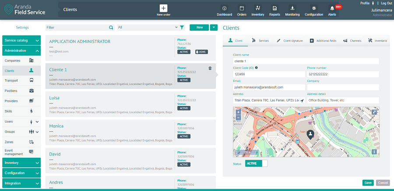Click the Settings link
Viewport: 394px width, 191px height.
(22, 28)
